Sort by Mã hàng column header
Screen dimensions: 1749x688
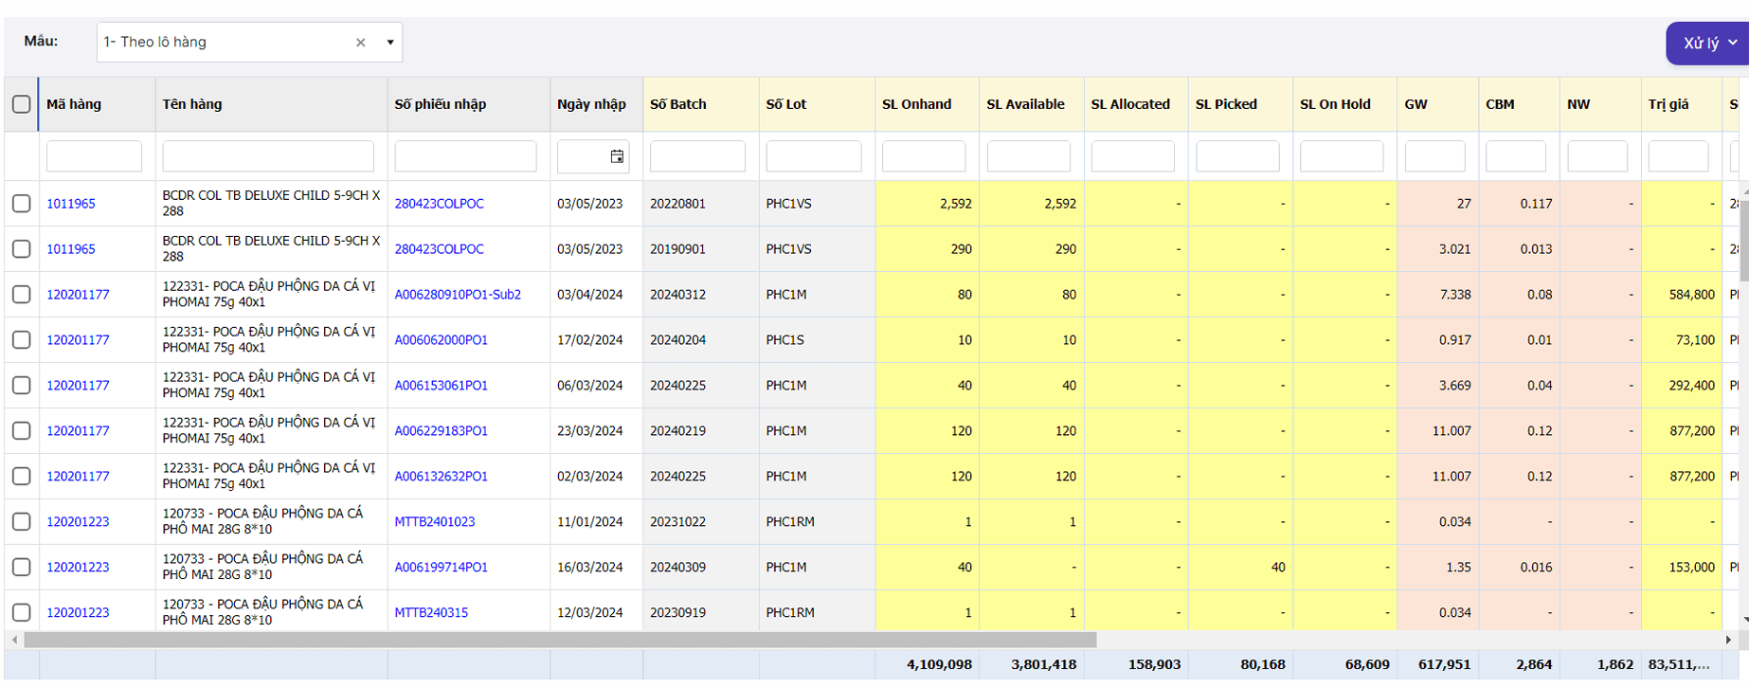point(74,104)
